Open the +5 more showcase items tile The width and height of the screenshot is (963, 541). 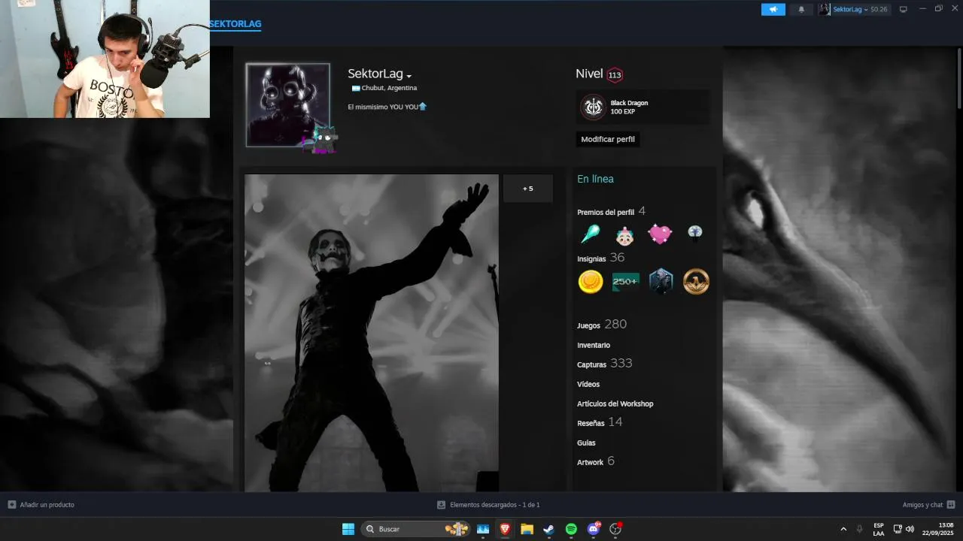(527, 189)
